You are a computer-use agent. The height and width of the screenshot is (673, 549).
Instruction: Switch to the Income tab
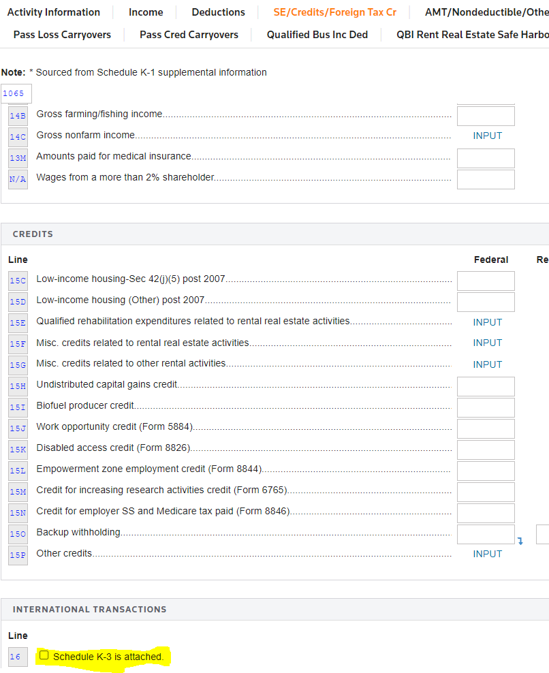coord(146,12)
